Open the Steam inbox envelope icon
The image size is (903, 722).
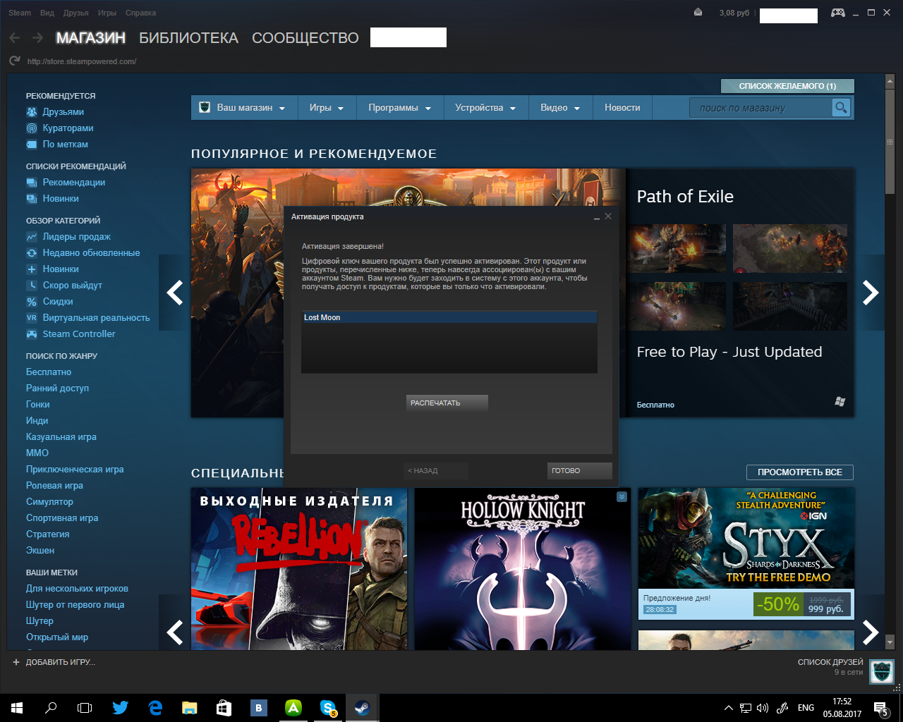tap(698, 12)
